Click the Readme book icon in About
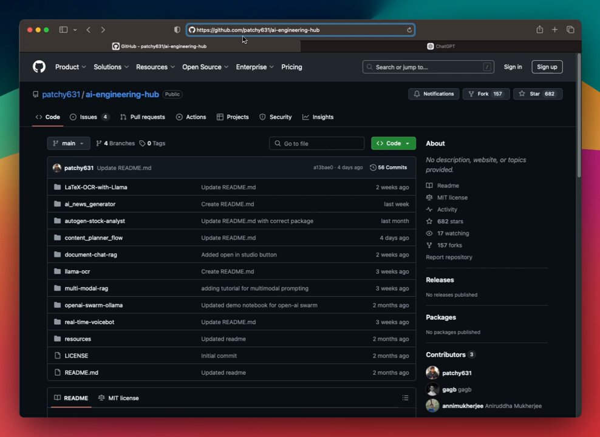Viewport: 600px width, 437px height. coord(429,186)
